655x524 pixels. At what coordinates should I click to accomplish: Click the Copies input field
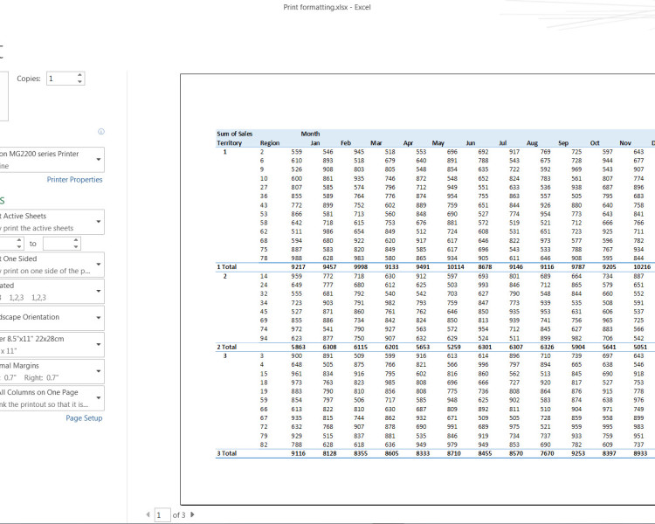(61, 79)
